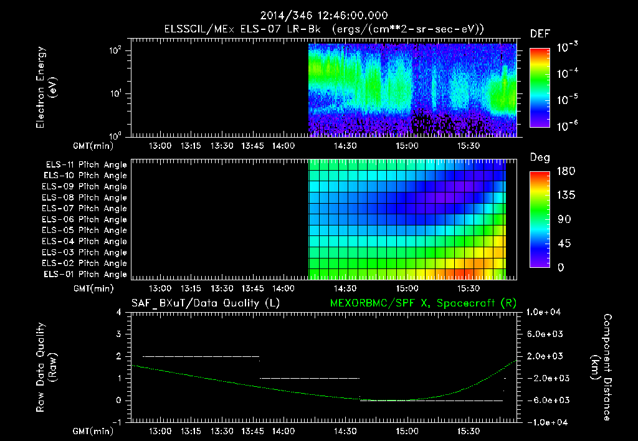Image resolution: width=638 pixels, height=441 pixels.
Task: Click the 45 tick on Deg colorbar
Action: pos(564,244)
